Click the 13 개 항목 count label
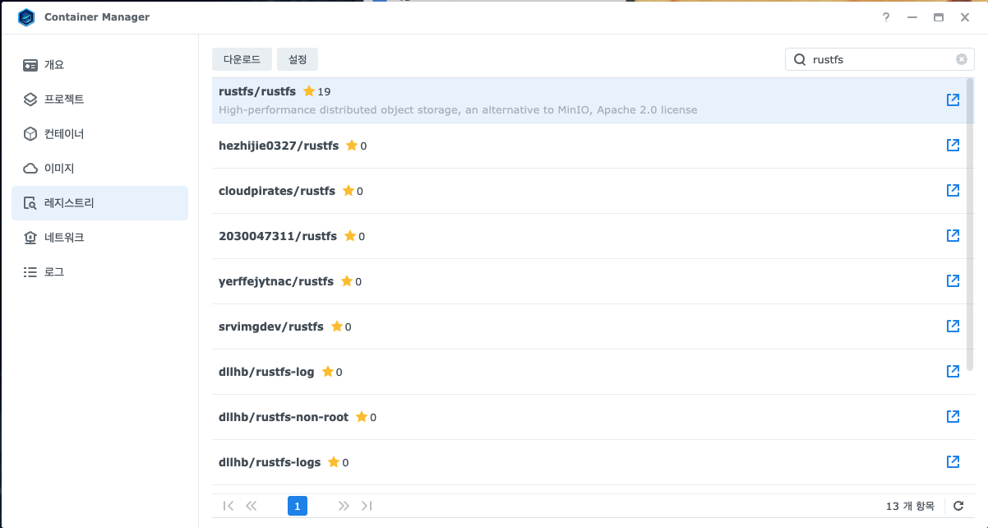The width and height of the screenshot is (988, 528). (910, 506)
